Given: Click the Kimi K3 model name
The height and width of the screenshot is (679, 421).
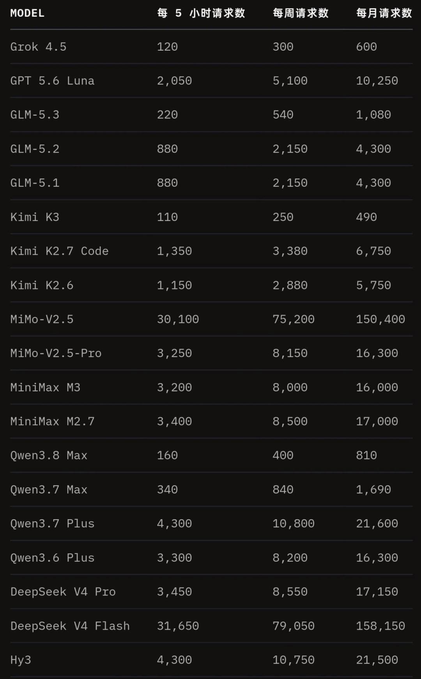Looking at the screenshot, I should [x=35, y=217].
